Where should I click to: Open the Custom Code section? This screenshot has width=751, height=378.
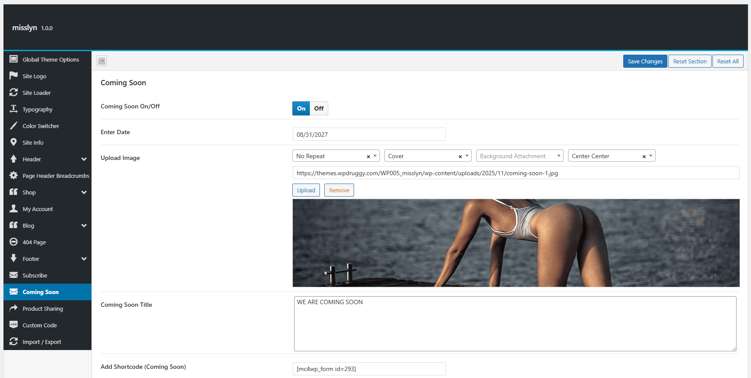click(x=47, y=325)
